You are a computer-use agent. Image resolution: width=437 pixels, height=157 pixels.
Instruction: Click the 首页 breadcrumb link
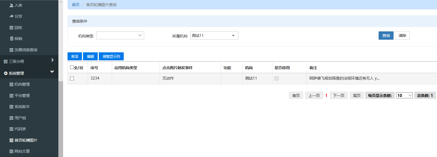click(x=76, y=5)
